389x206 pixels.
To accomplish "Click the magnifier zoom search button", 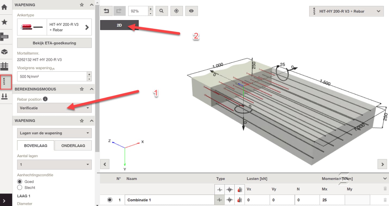I will click(x=162, y=11).
